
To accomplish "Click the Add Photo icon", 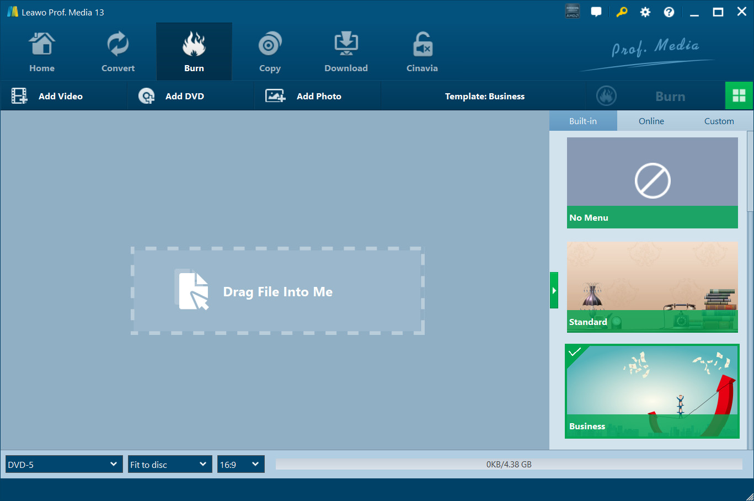I will pos(275,96).
